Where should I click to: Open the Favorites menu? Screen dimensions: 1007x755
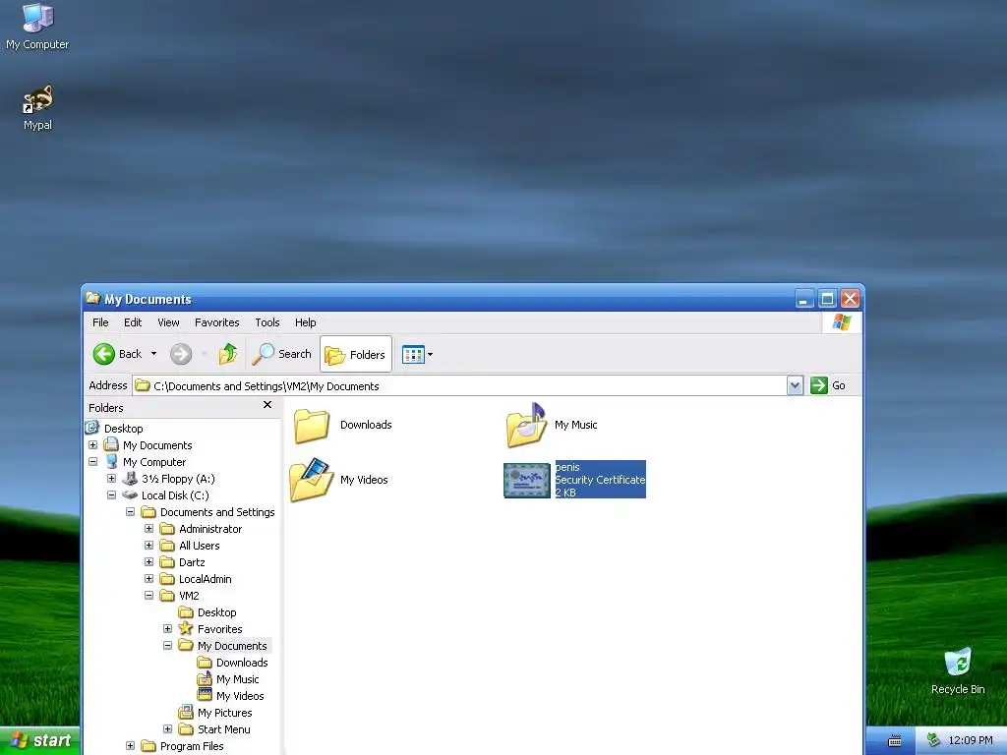[217, 322]
